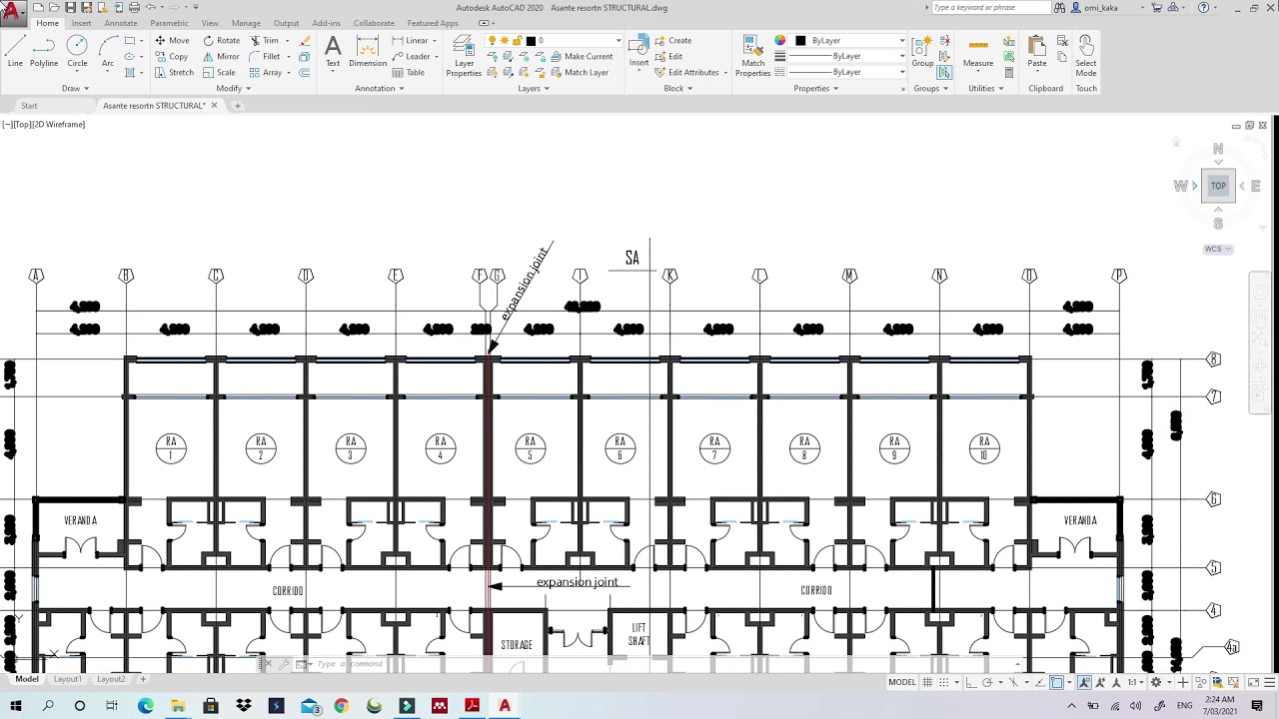This screenshot has height=719, width=1279.
Task: Select the Line draw tool
Action: click(x=15, y=50)
